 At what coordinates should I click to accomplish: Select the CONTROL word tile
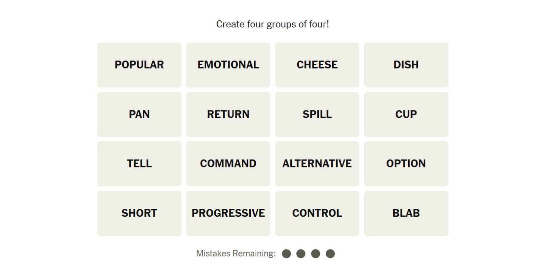coord(317,213)
